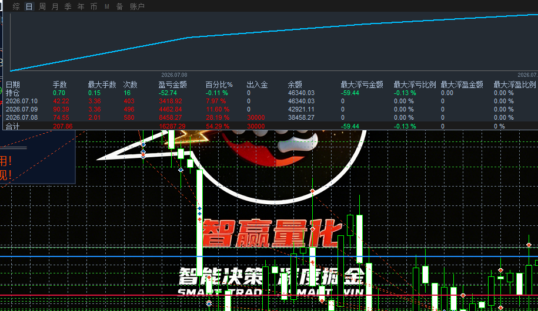Click the 28.19 % percentage cell
538x311 pixels.
coord(218,117)
